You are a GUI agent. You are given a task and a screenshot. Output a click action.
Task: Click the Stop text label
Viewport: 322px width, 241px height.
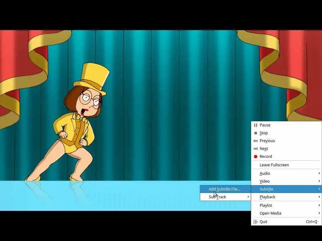pos(264,133)
